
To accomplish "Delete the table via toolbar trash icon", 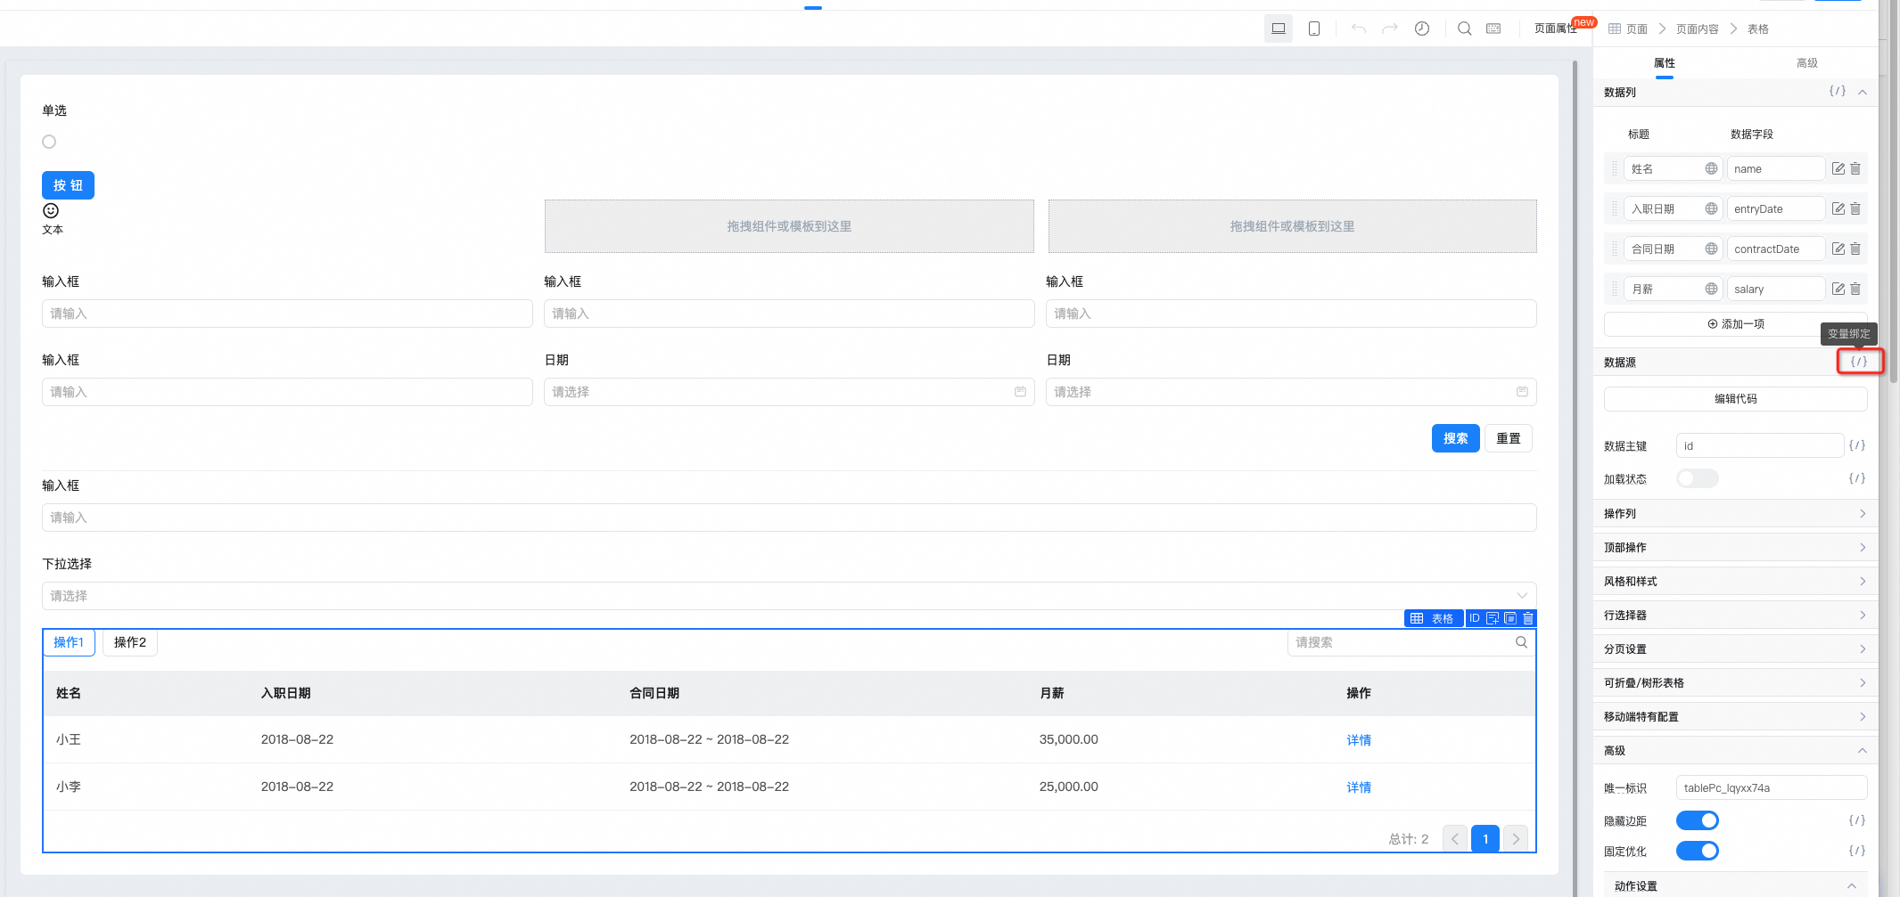I will click(x=1528, y=618).
